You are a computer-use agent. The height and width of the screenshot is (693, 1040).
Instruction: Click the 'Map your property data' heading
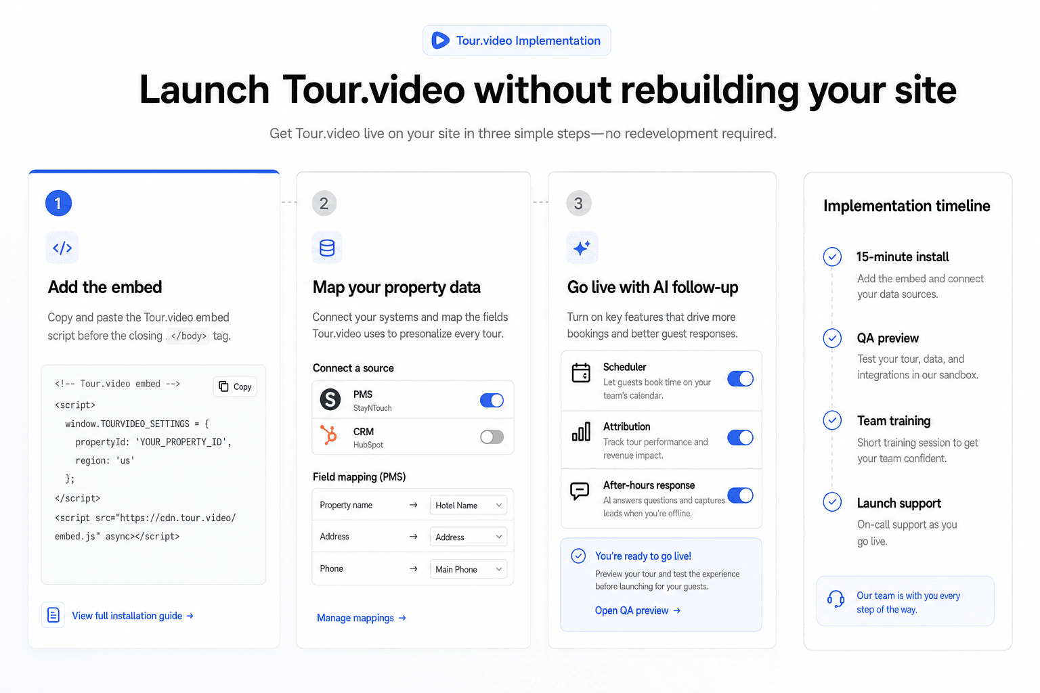[397, 288]
